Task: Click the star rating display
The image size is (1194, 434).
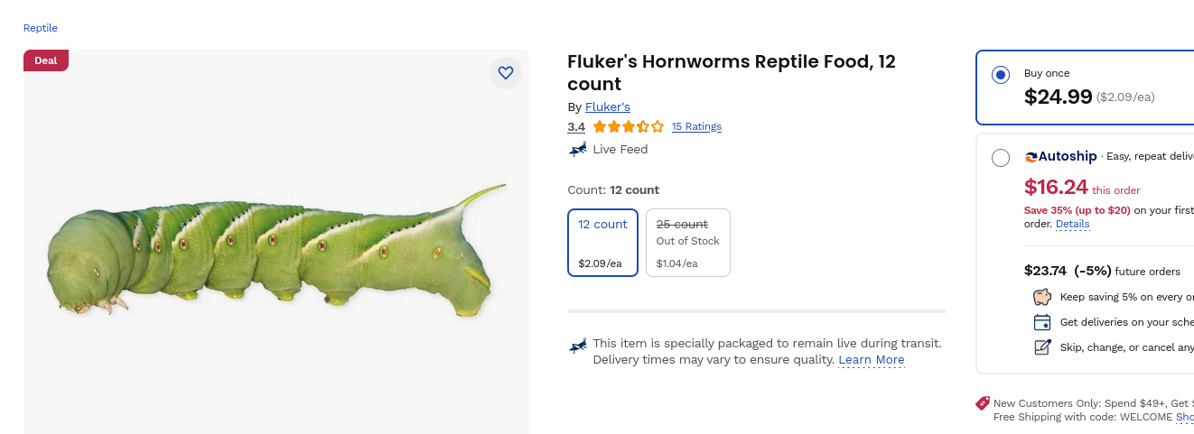Action: pos(629,126)
